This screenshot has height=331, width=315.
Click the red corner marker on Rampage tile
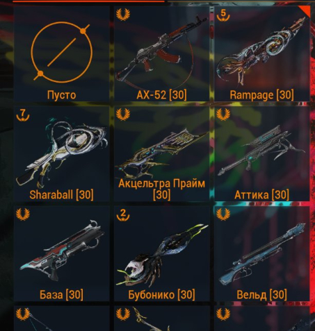tap(306, 10)
